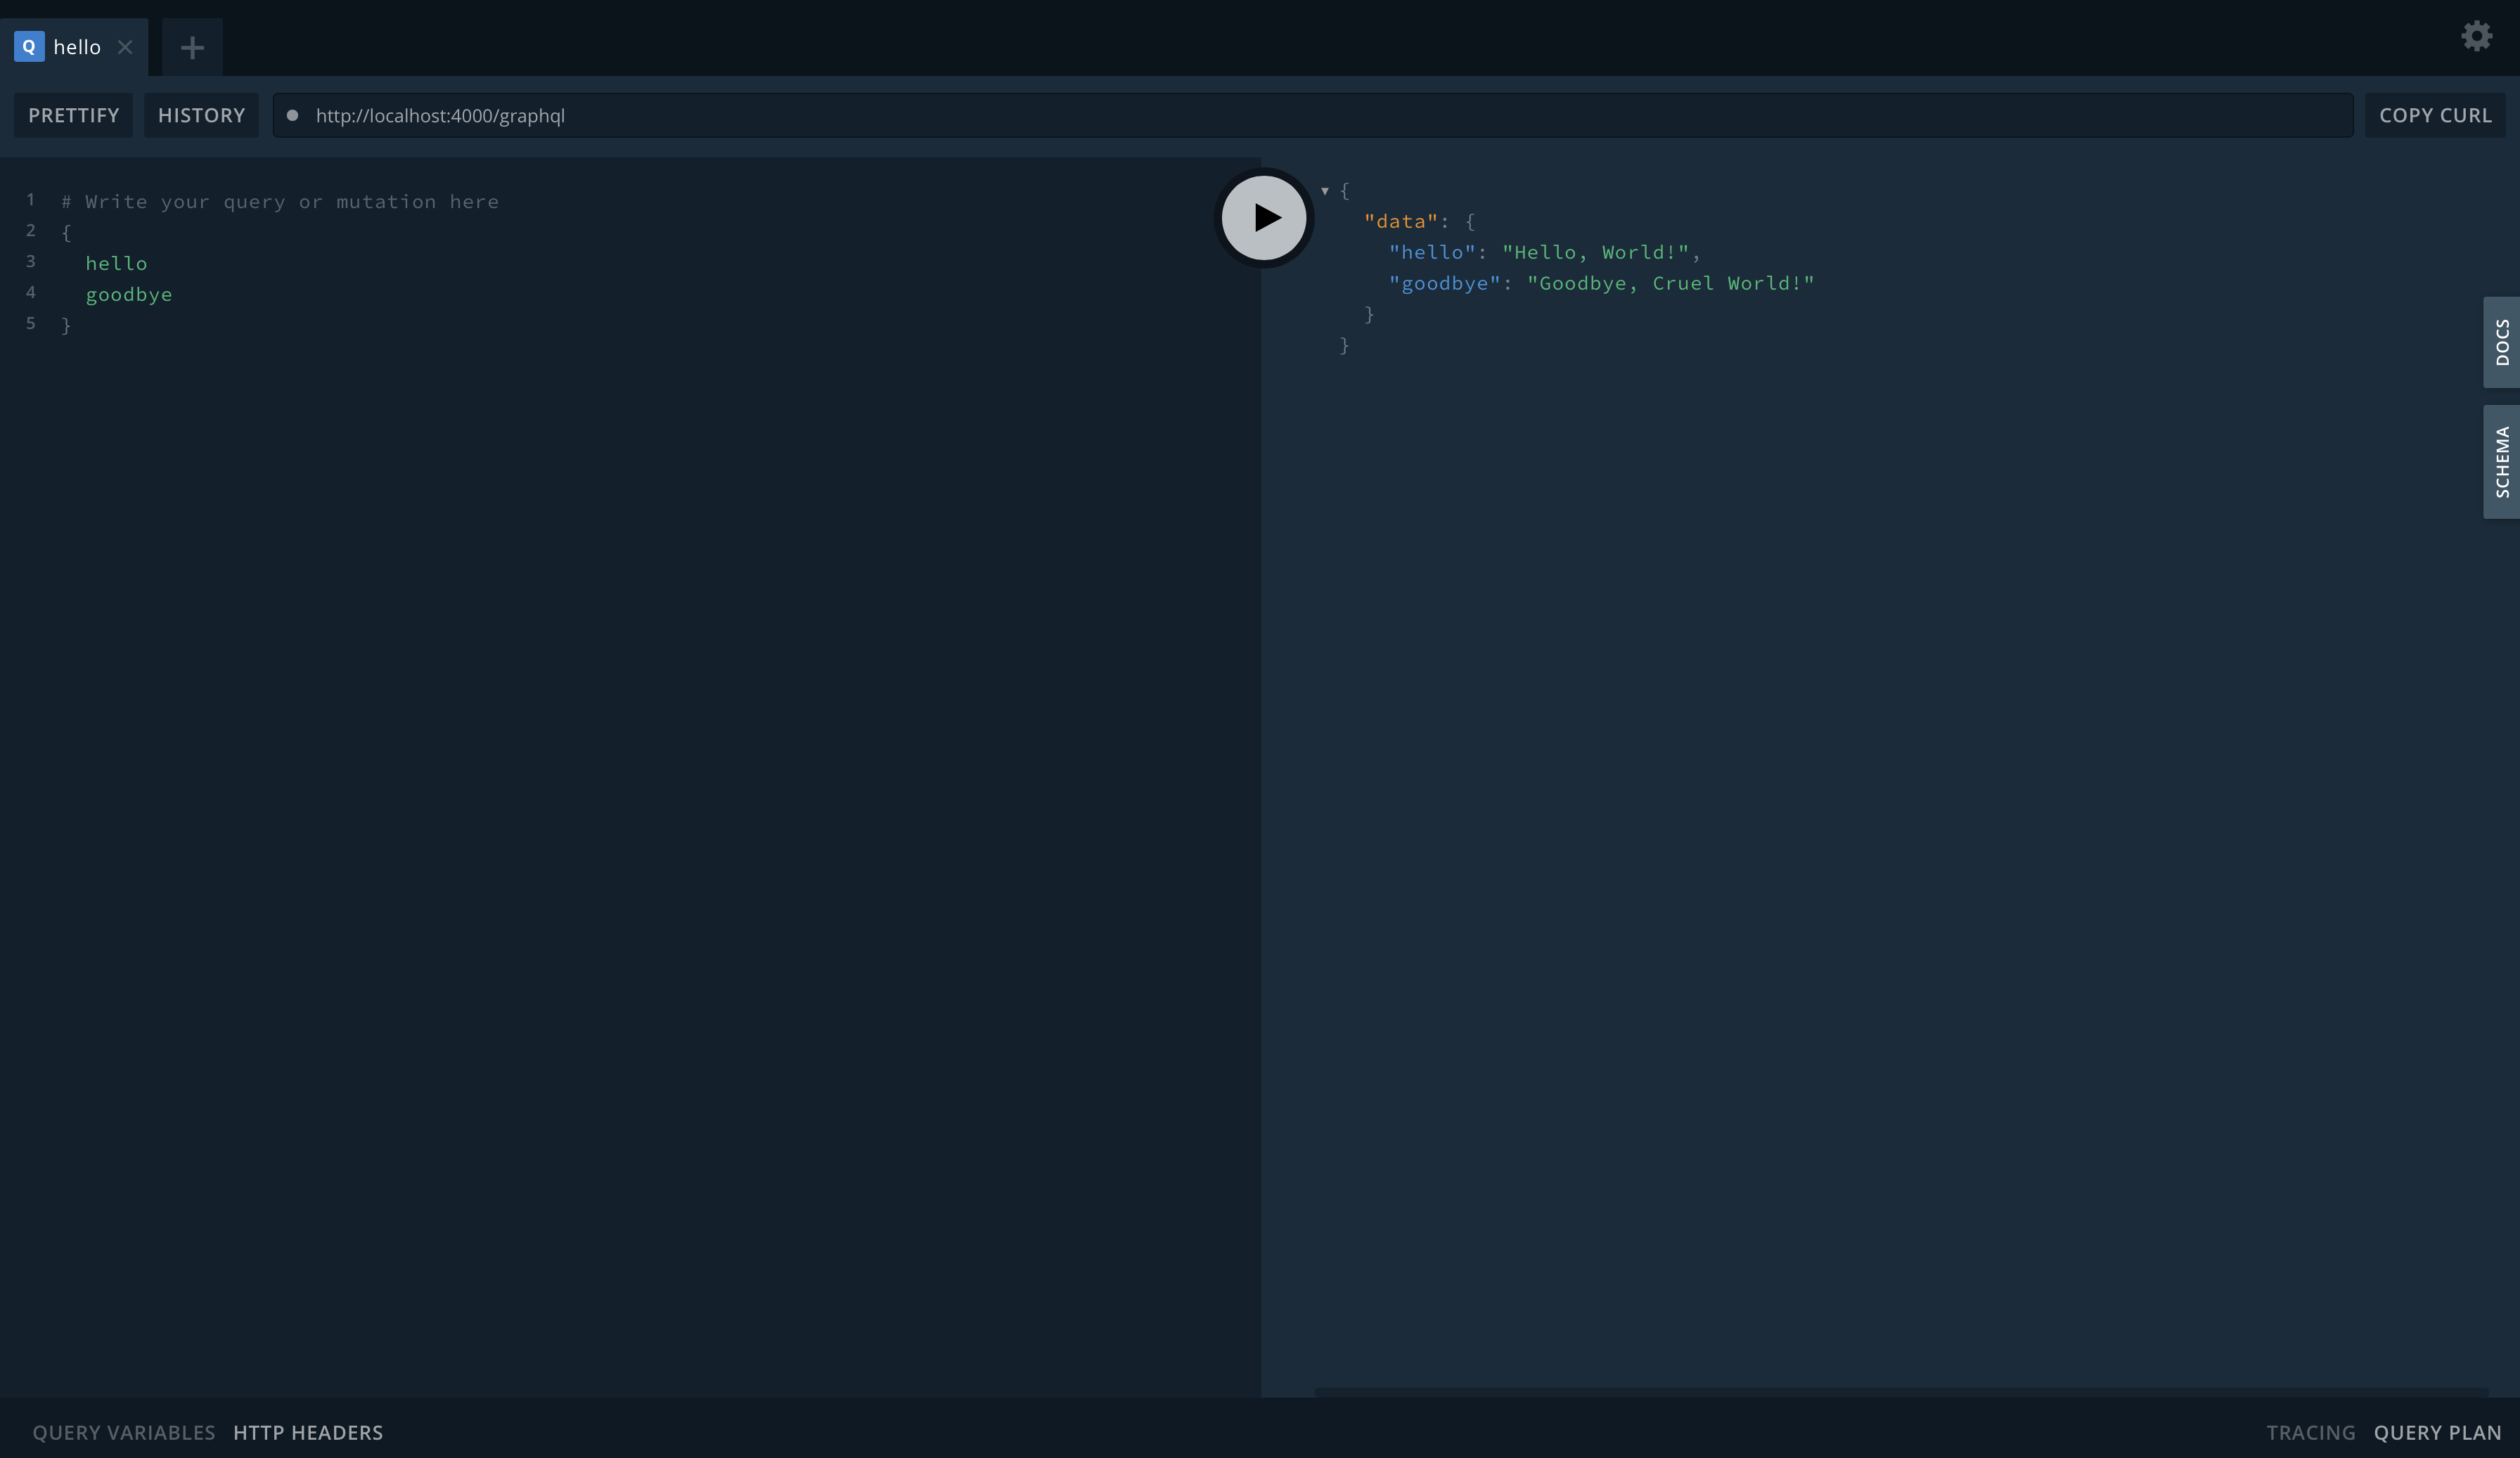2520x1458 pixels.
Task: Click the goodbye field in the query
Action: point(129,294)
